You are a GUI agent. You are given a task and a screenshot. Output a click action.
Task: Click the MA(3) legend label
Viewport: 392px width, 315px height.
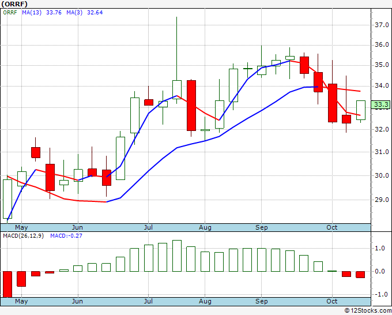74,13
